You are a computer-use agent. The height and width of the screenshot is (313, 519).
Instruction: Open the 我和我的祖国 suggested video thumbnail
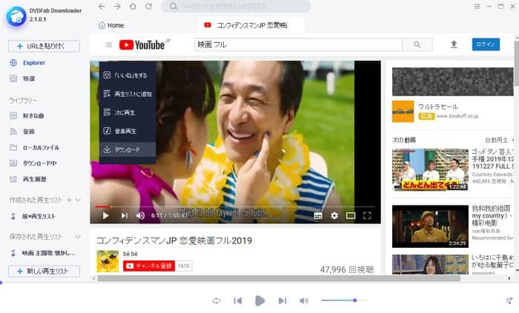430,226
